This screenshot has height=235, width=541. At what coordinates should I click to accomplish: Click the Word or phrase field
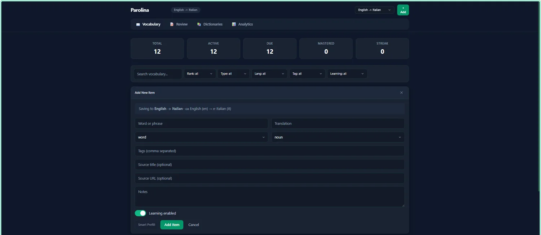[x=201, y=123]
